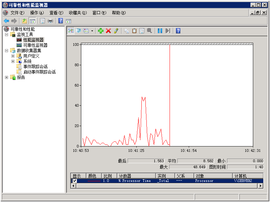Open the 操作(A) menu

(37, 13)
